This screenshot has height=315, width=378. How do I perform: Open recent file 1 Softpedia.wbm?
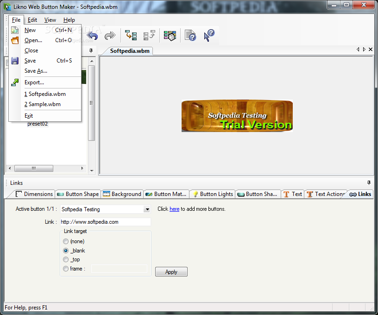point(45,94)
